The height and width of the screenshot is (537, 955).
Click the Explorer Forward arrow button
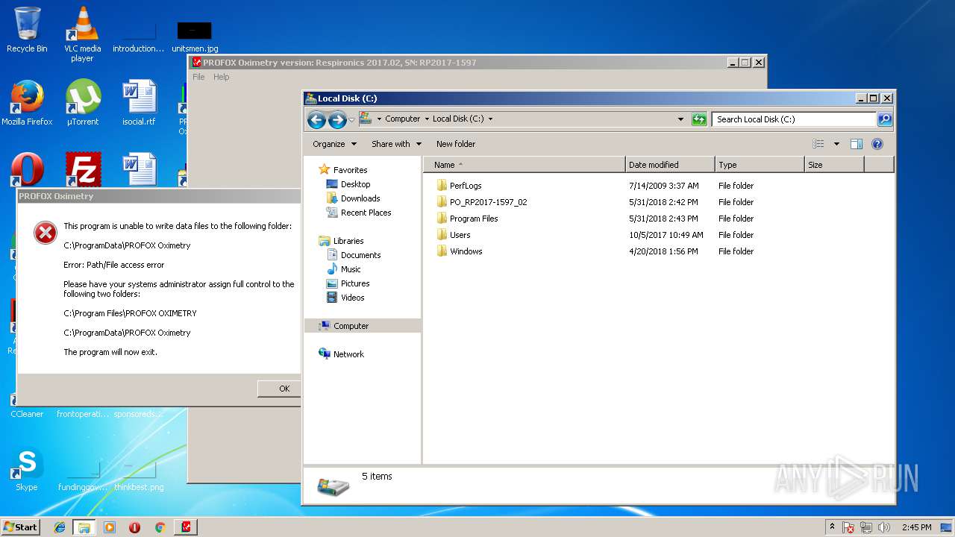(336, 119)
